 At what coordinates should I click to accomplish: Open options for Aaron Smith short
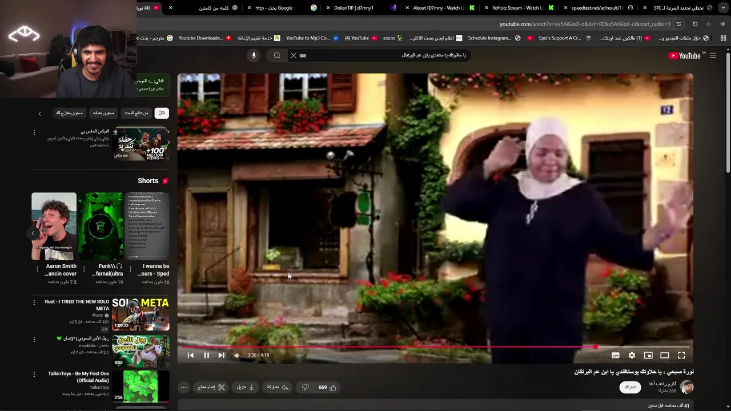tap(38, 269)
